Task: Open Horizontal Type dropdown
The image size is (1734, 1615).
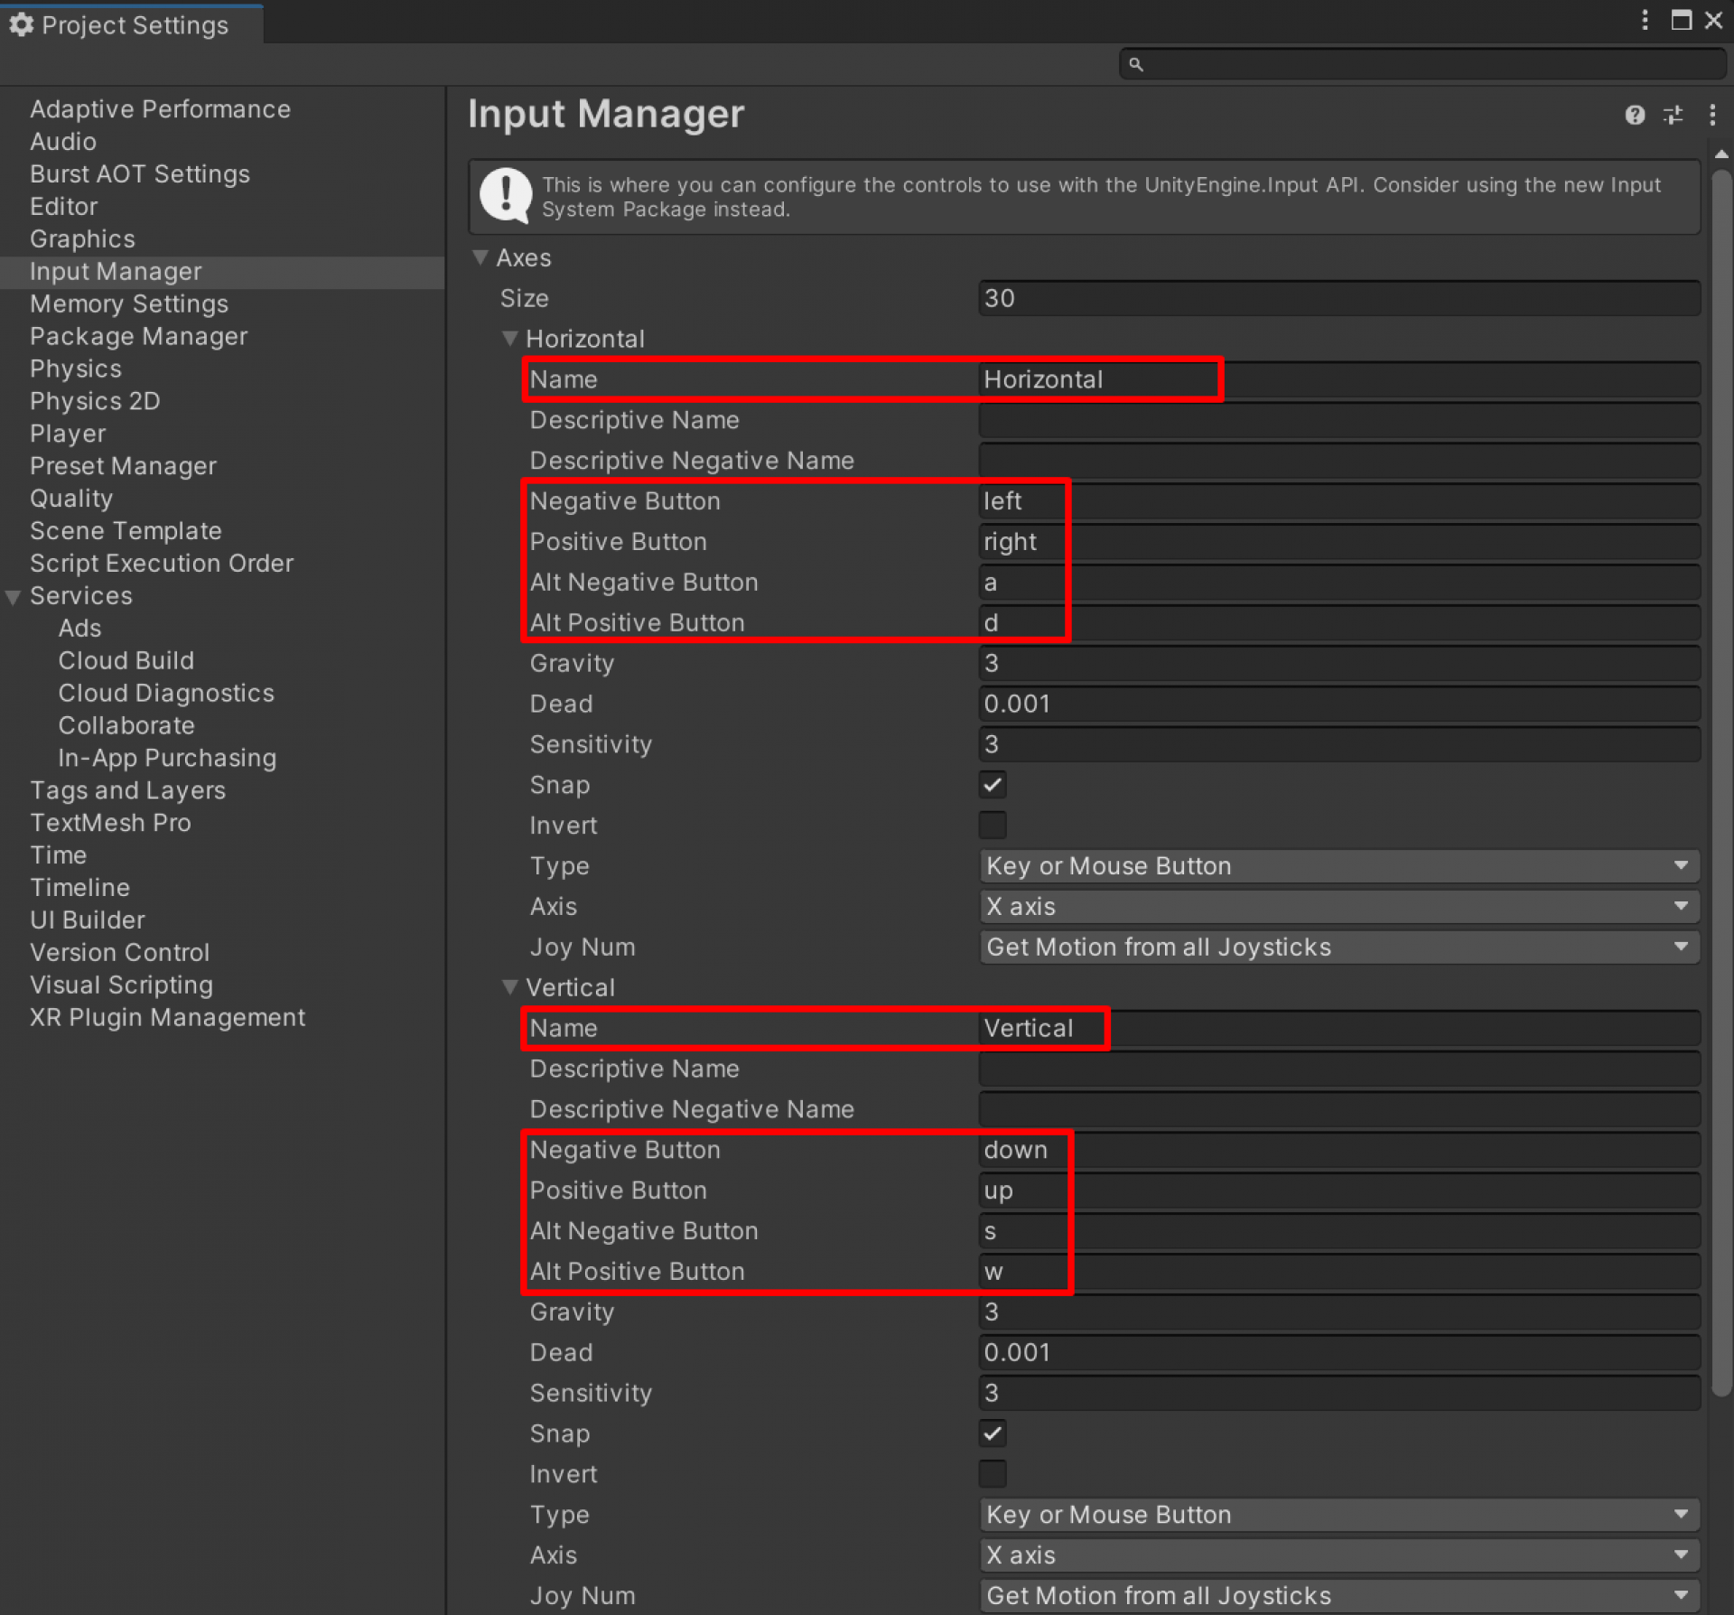Action: click(x=1339, y=866)
